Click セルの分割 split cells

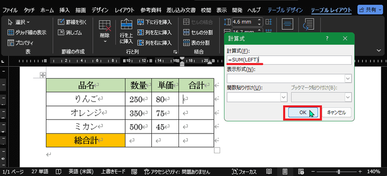pyautogui.click(x=198, y=32)
